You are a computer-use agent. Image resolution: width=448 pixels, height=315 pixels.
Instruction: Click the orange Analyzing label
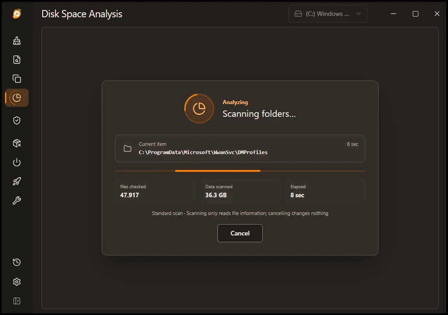[235, 102]
